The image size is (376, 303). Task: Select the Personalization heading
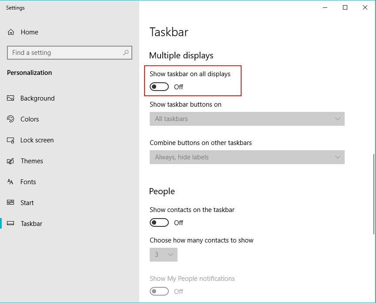coord(29,72)
